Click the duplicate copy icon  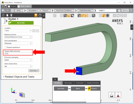point(7,15)
